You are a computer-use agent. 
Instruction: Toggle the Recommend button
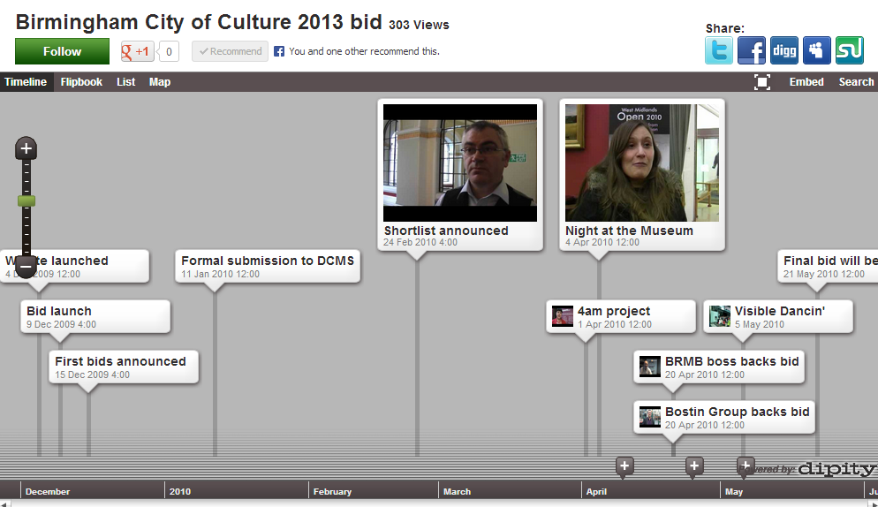[x=230, y=51]
